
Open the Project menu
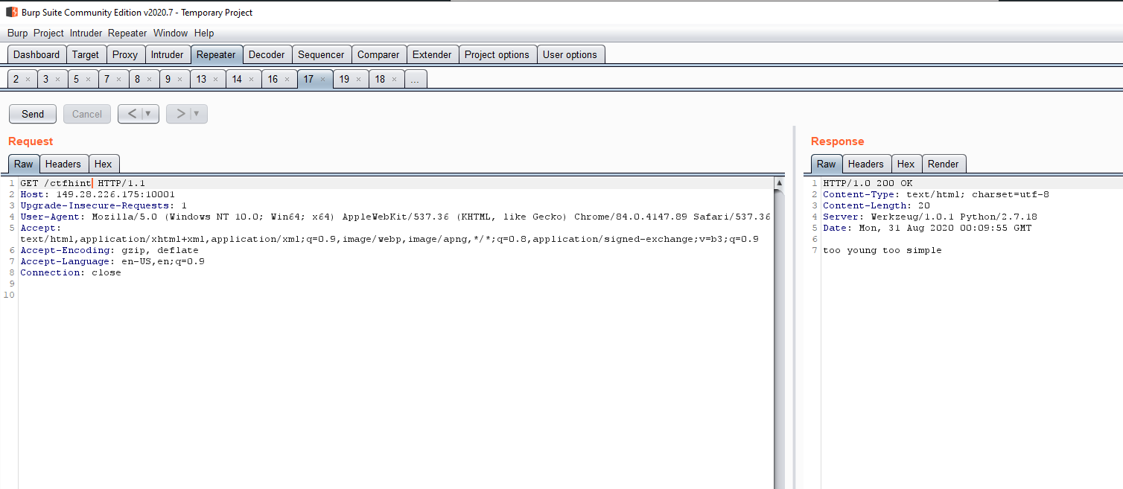(x=48, y=33)
